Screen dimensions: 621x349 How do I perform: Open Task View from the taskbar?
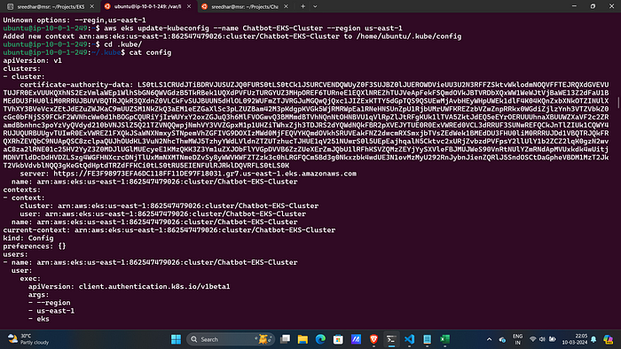click(285, 339)
